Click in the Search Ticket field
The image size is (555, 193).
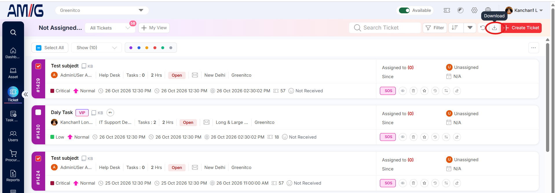pos(385,28)
